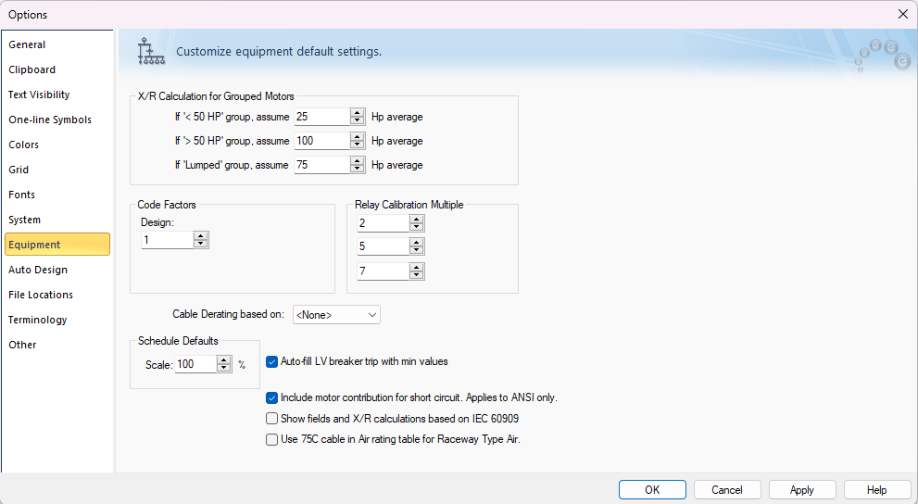
Task: Open the Cable Derating based on dropdown
Action: [336, 315]
